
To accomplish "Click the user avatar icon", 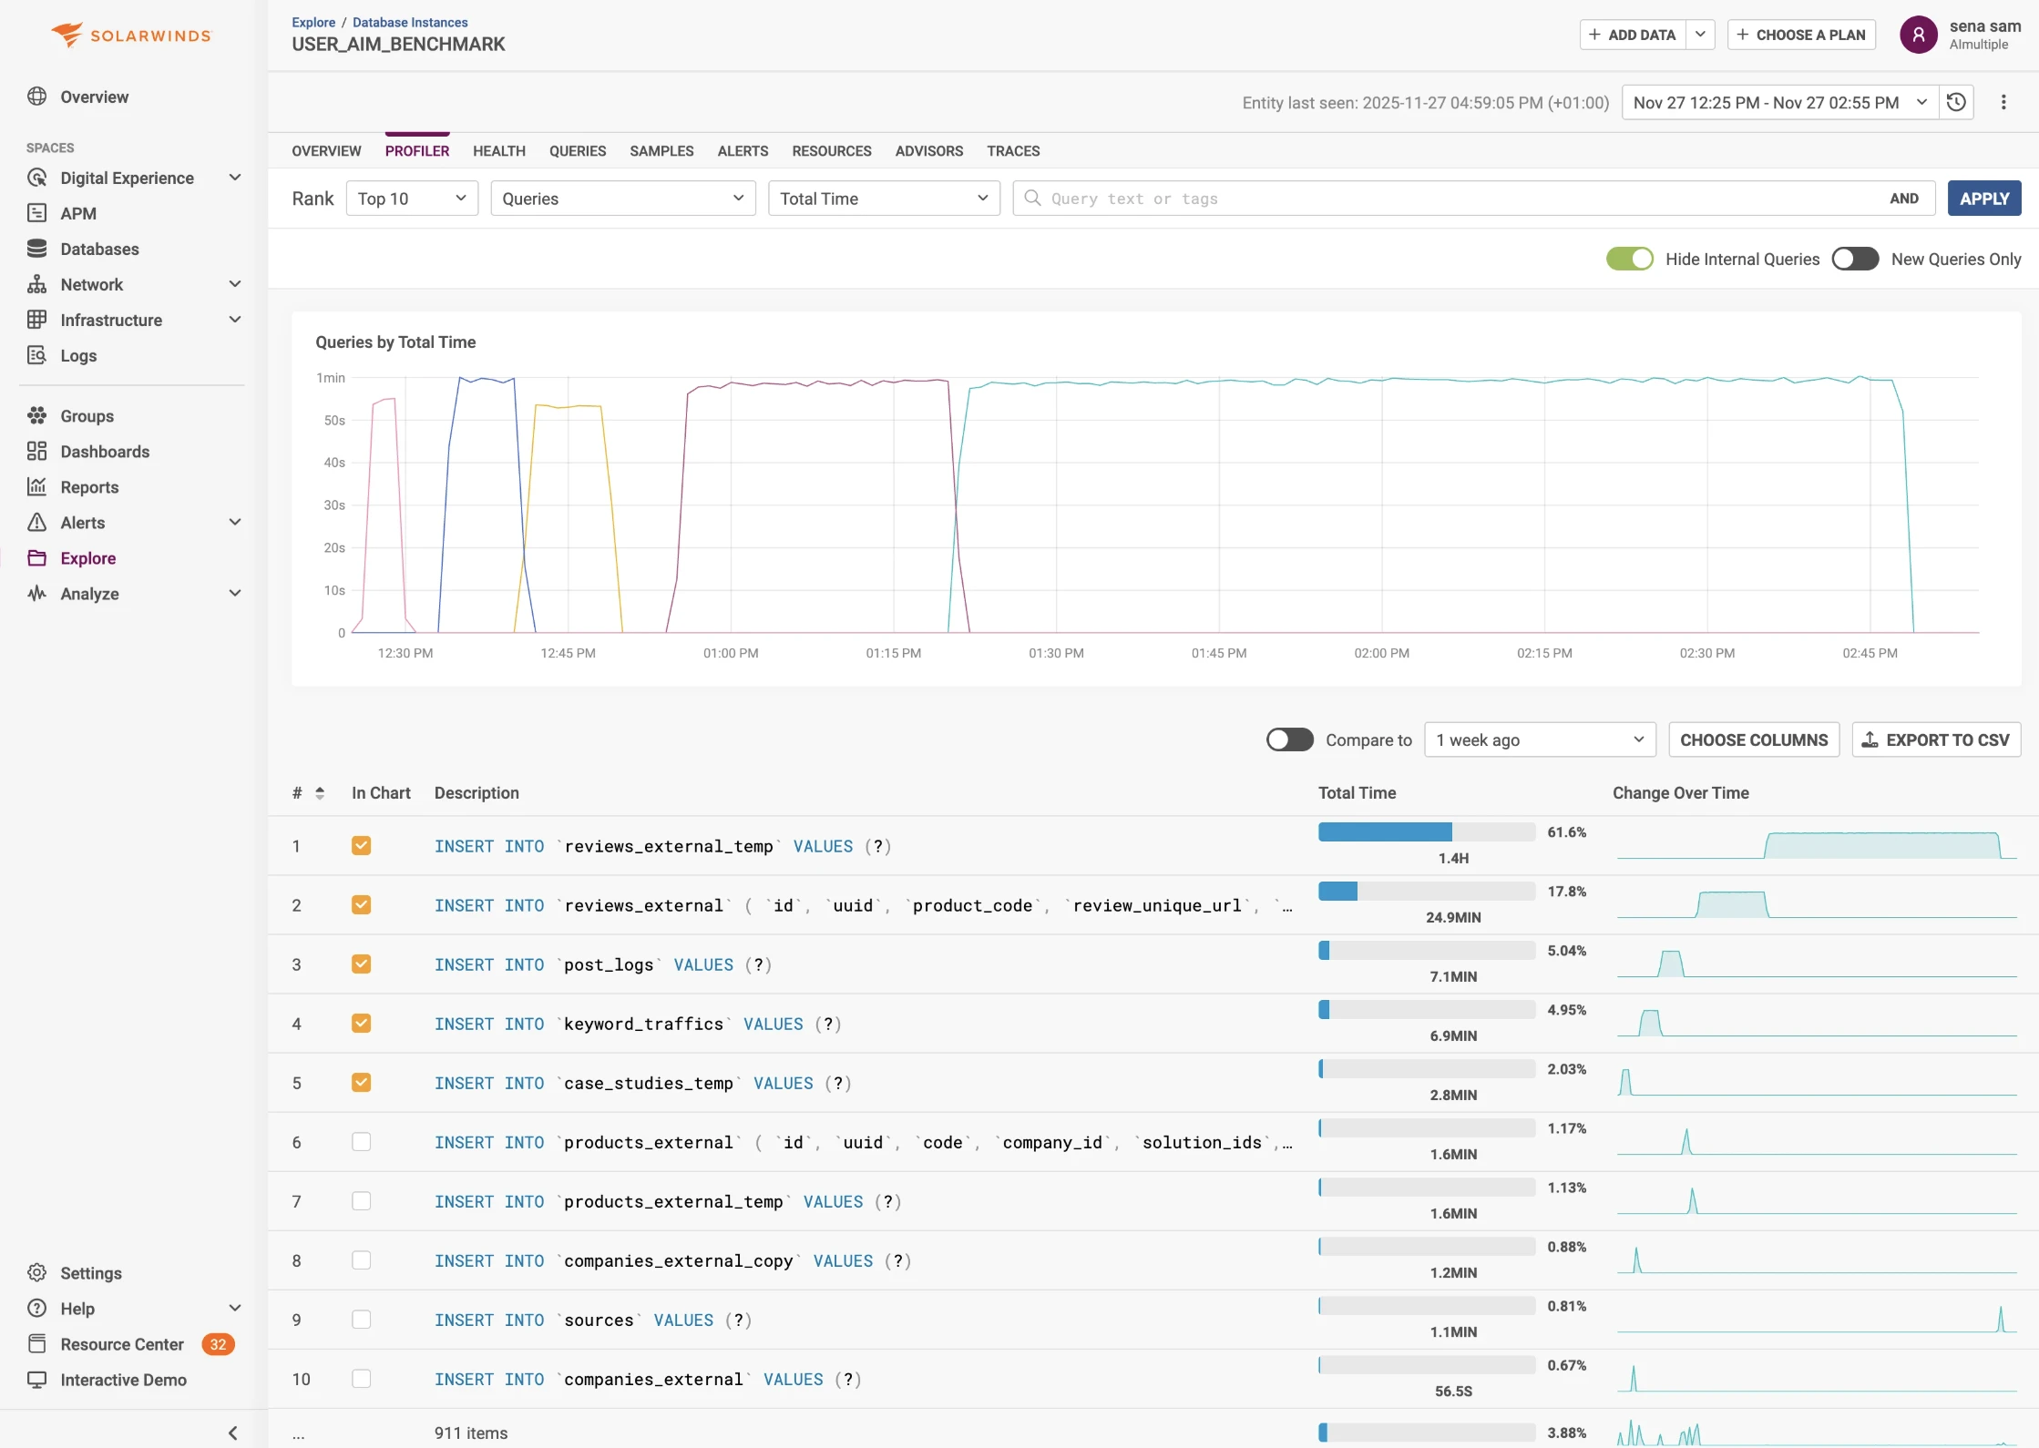I will coord(1918,35).
